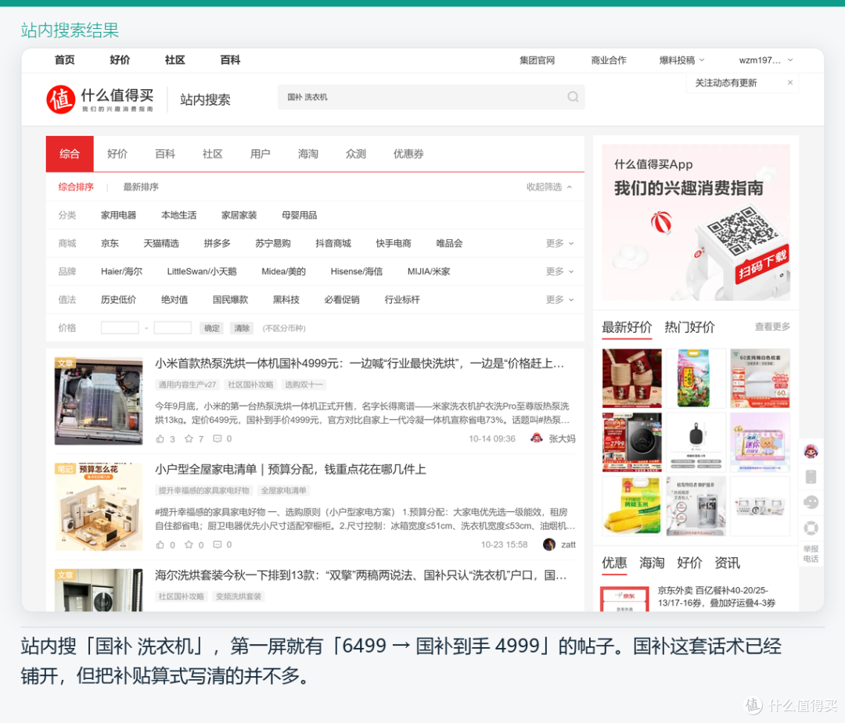Click 查看更多 in the deals panel
The image size is (845, 723).
tap(772, 327)
